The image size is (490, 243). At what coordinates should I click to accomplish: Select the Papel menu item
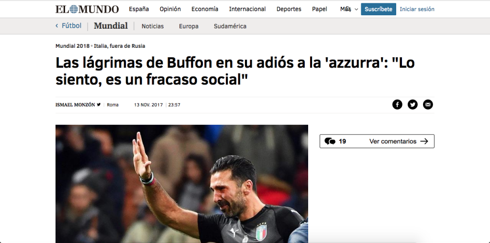(319, 9)
